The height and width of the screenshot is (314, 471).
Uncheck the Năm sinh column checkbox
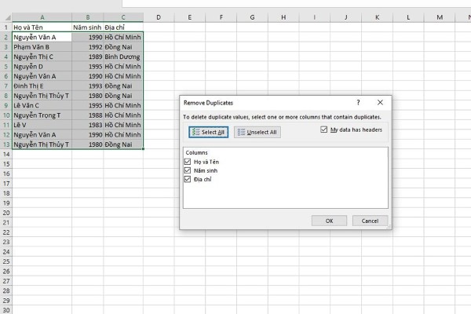coord(188,170)
